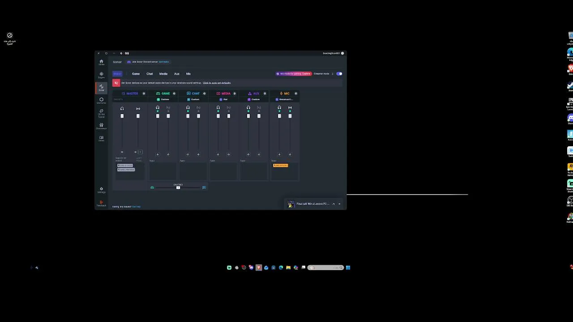
Task: Click the taskbar search box
Action: pyautogui.click(x=325, y=268)
